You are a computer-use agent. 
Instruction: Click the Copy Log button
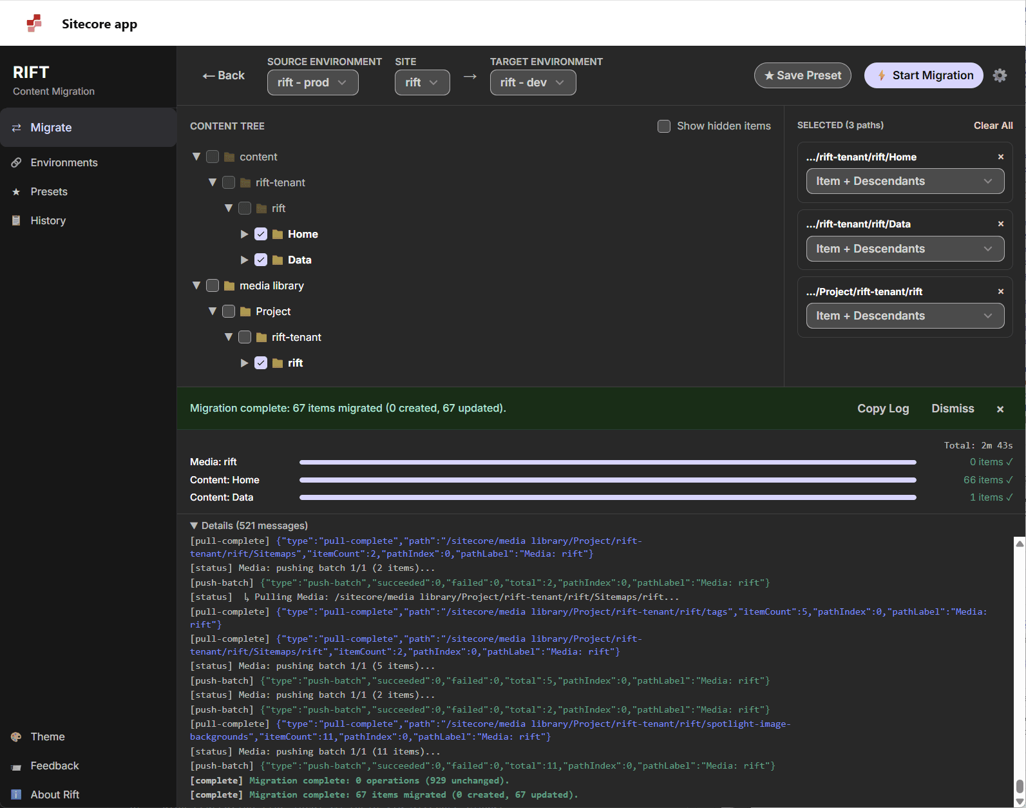click(883, 409)
